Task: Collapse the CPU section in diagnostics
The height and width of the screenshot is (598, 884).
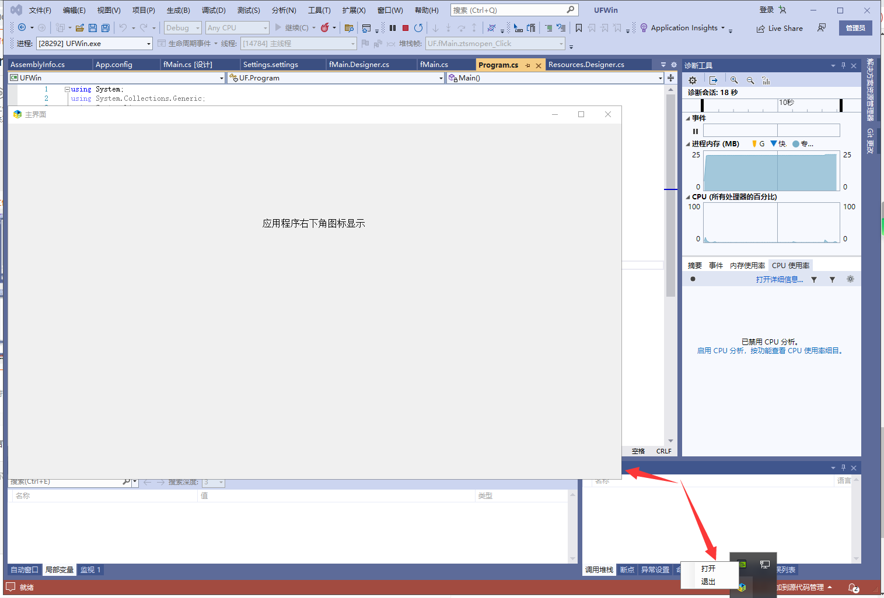Action: coord(688,197)
